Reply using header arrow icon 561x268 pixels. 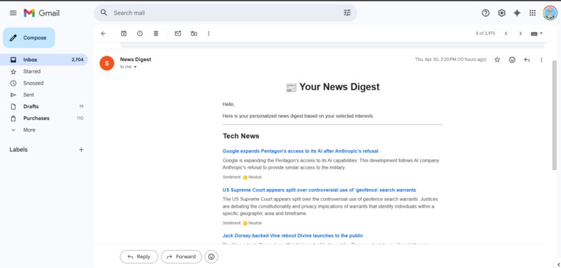[527, 60]
